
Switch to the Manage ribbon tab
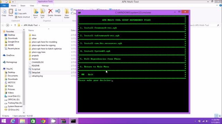pyautogui.click(x=45, y=6)
